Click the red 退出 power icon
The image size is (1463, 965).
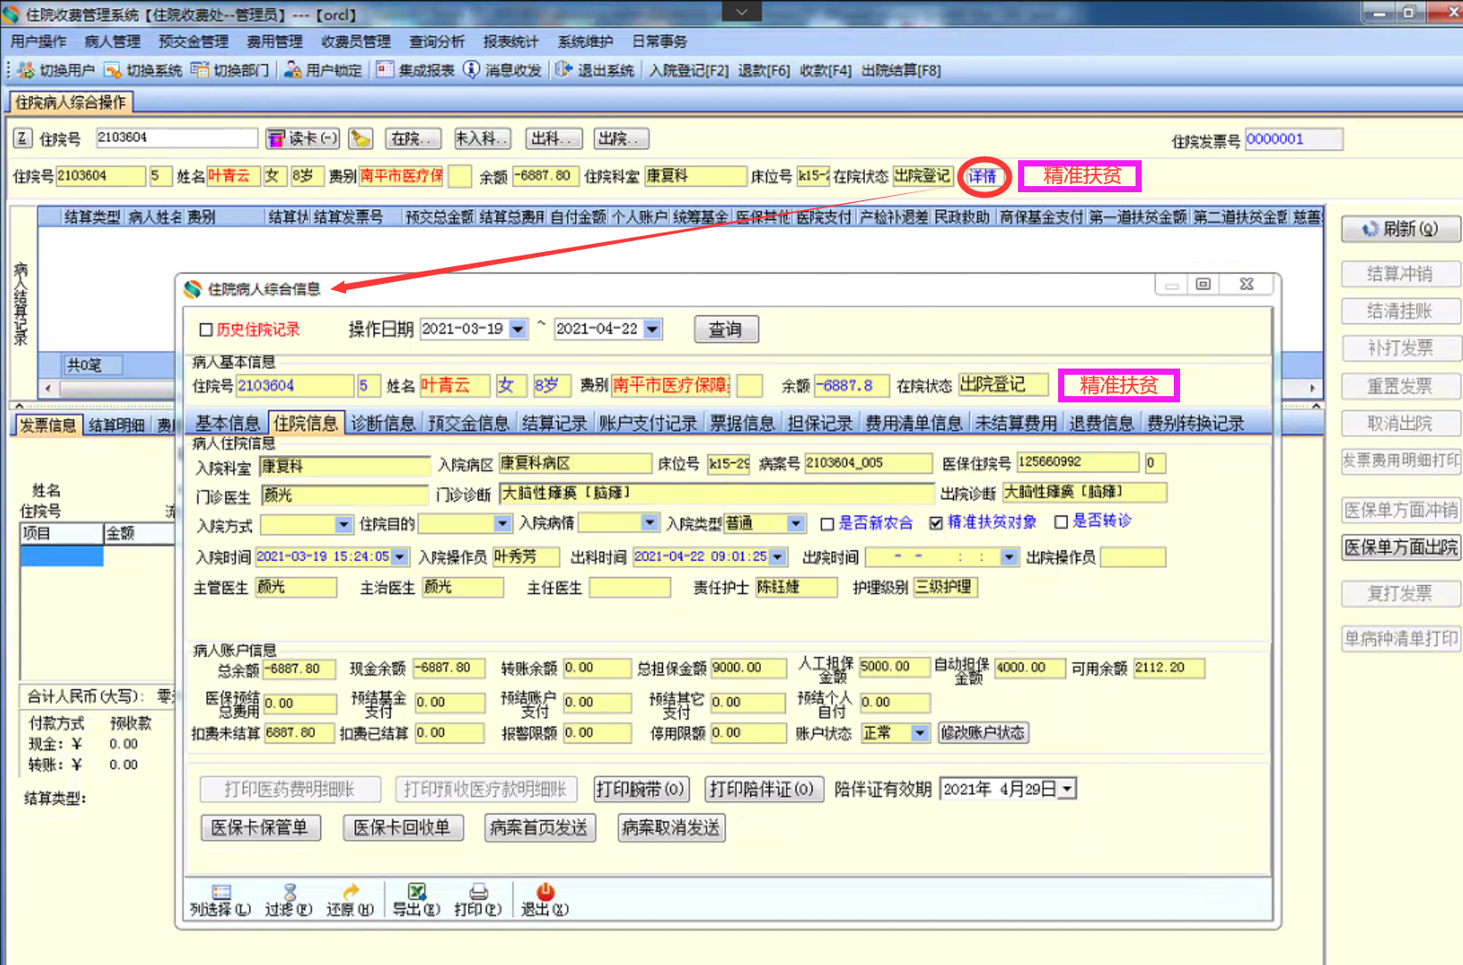545,892
